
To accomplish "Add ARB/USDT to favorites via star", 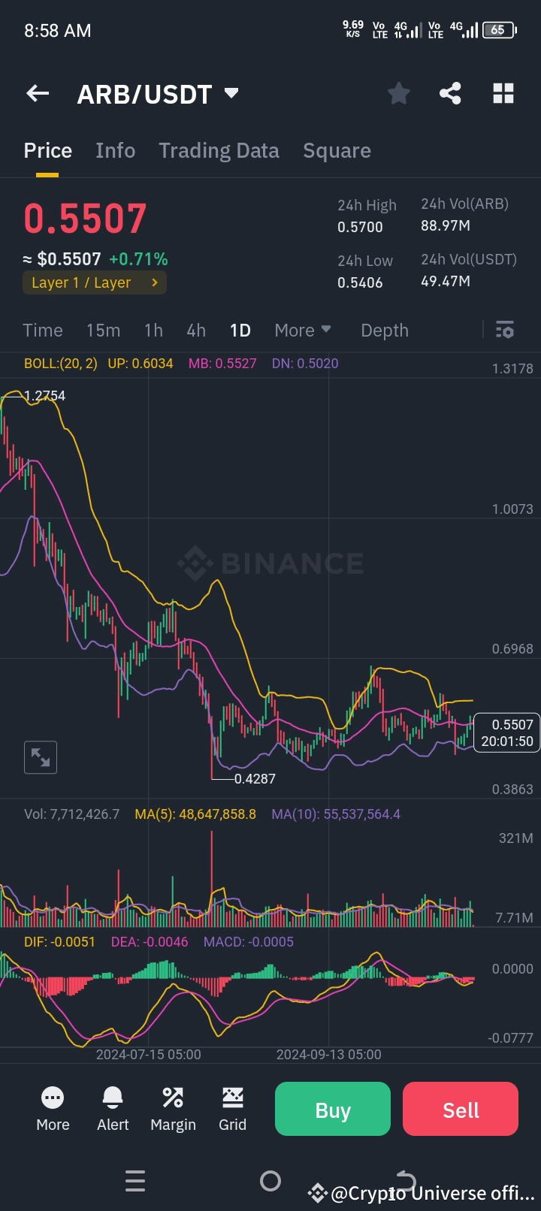I will pos(398,93).
